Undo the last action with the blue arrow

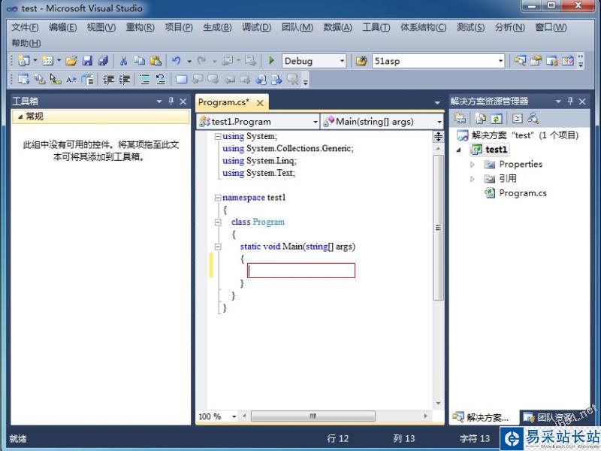pos(177,61)
